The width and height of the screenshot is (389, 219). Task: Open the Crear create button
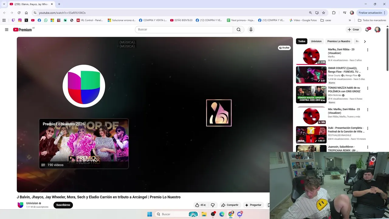pyautogui.click(x=353, y=30)
